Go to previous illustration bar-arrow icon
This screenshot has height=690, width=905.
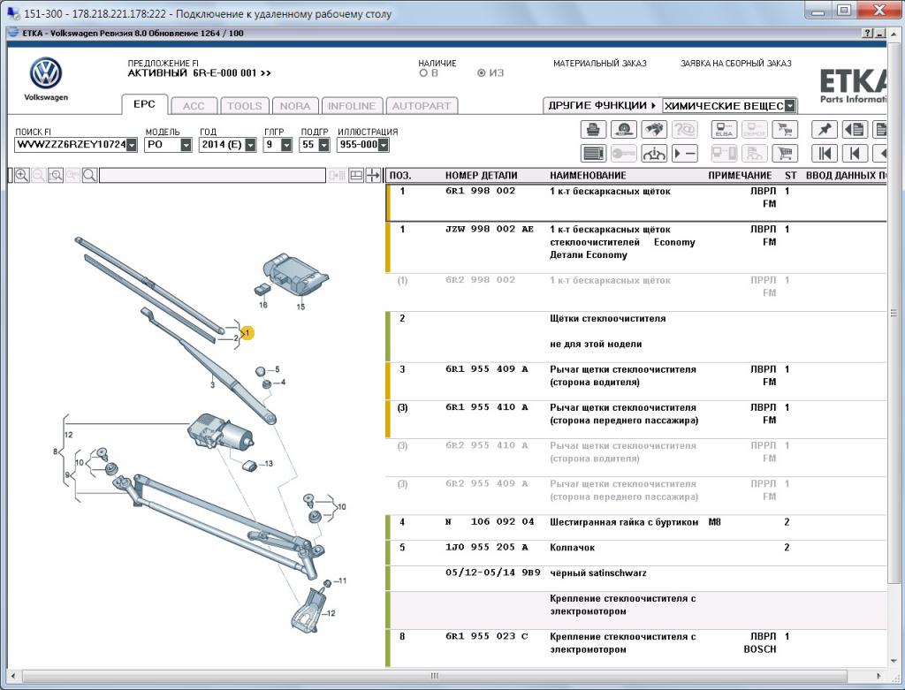(x=855, y=154)
